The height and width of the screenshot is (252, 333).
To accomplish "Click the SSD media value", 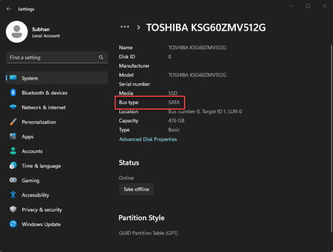I will 173,93.
